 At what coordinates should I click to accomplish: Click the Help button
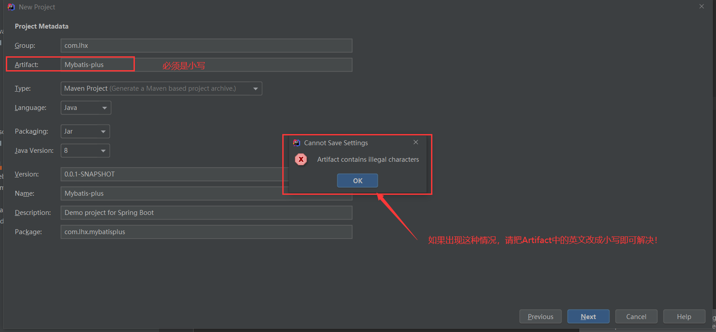tap(684, 316)
